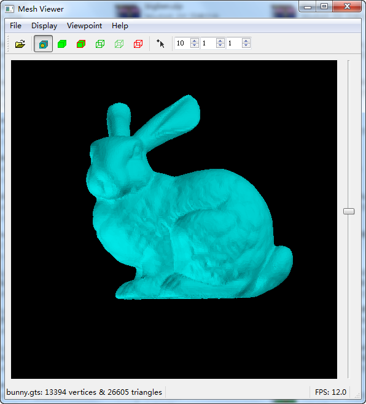Activate the pick cursor tool
366x404 pixels.
point(160,44)
